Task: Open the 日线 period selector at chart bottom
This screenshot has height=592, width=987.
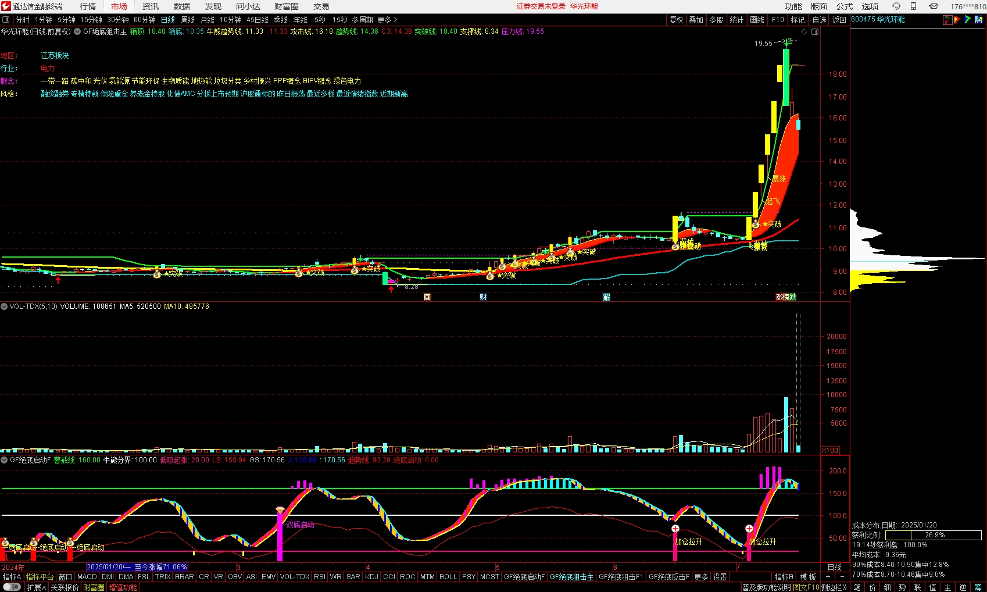Action: pyautogui.click(x=835, y=567)
